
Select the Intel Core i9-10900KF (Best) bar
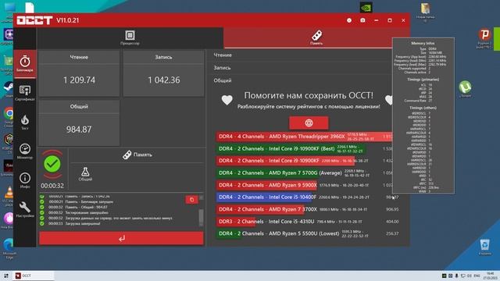coord(291,148)
